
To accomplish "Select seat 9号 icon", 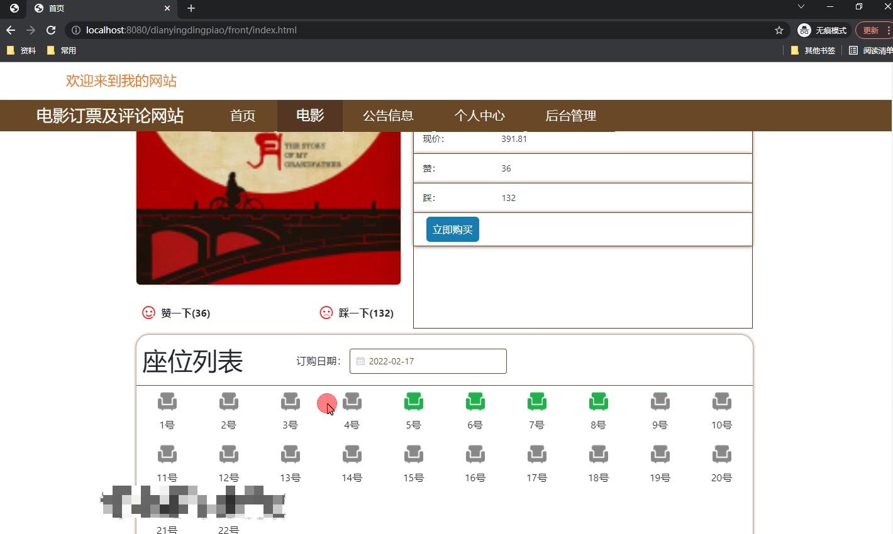I will coord(660,401).
